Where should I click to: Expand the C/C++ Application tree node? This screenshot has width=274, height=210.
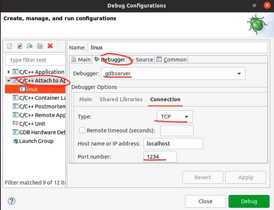[9, 72]
